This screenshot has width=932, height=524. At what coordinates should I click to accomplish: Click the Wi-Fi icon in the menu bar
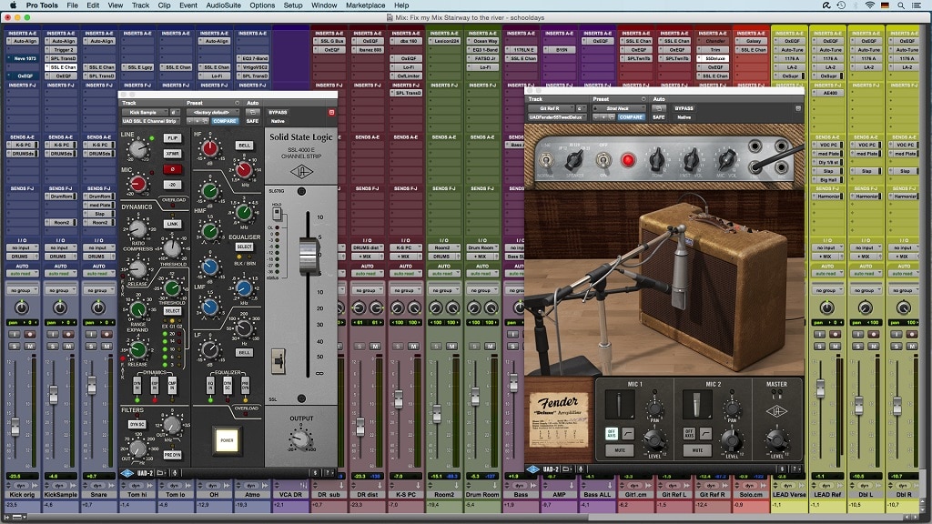(x=869, y=5)
